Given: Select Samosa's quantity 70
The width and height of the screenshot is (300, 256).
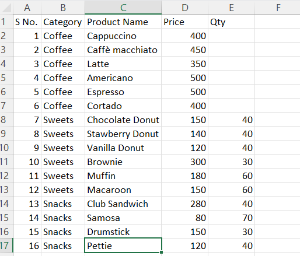Looking at the screenshot, I should [231, 218].
